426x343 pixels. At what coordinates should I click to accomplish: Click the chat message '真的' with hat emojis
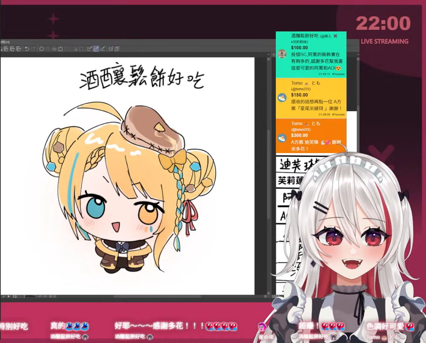coord(70,326)
